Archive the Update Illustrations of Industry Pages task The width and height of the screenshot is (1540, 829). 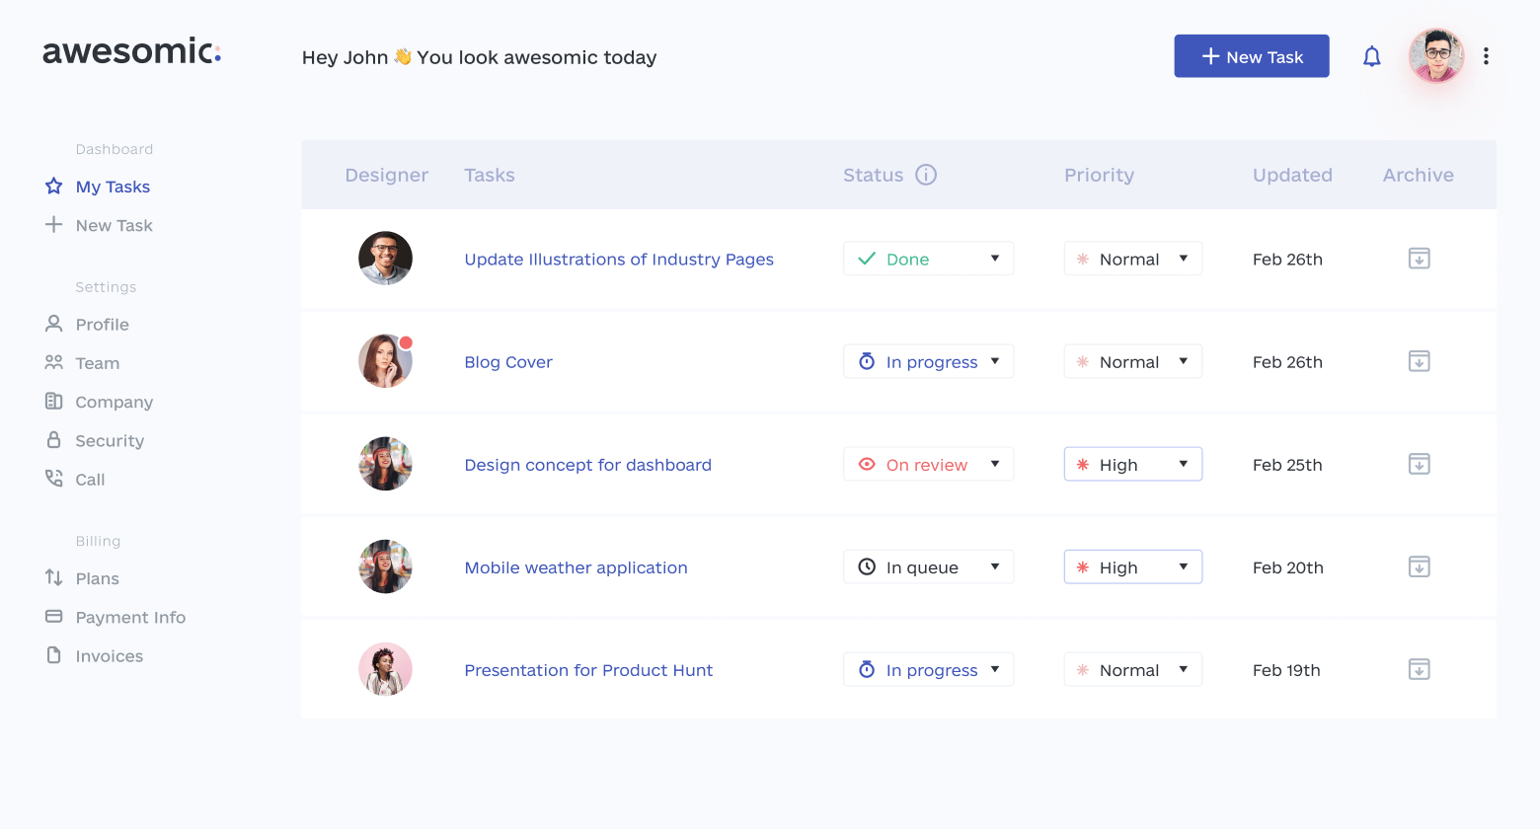(1419, 259)
